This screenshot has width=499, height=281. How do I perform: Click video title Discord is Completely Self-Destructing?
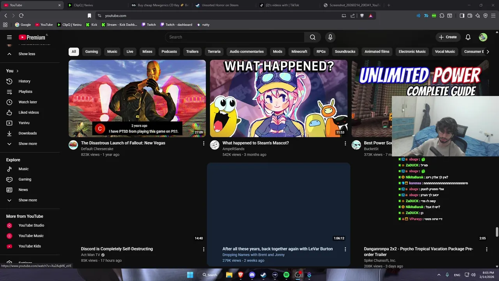tap(117, 249)
